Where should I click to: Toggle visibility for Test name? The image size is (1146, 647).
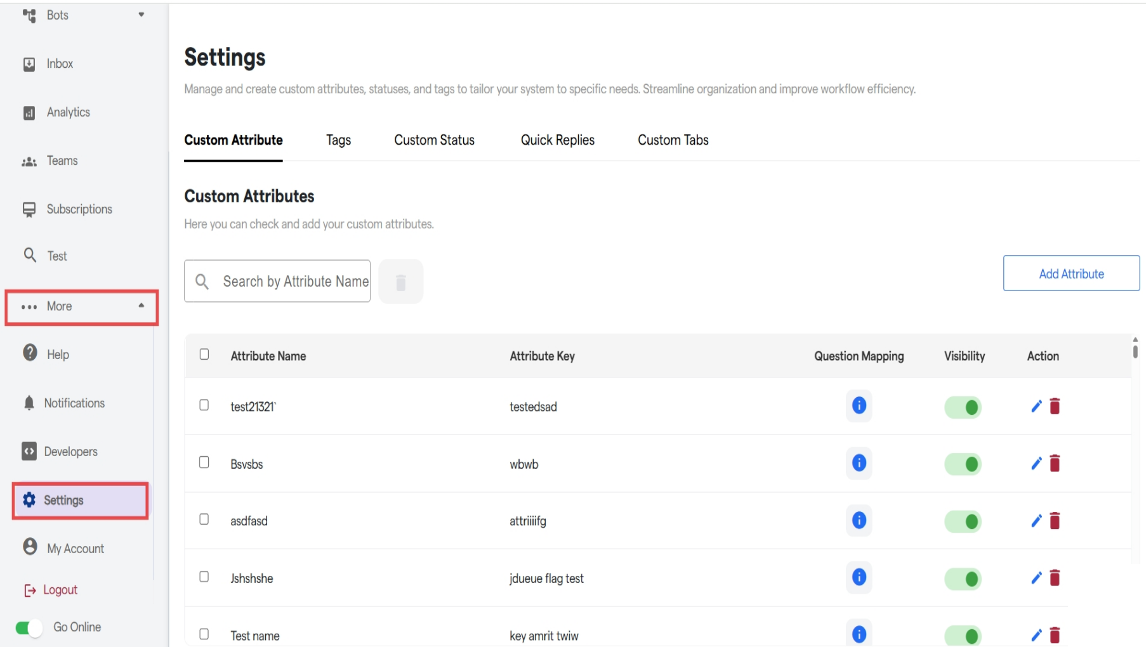963,636
